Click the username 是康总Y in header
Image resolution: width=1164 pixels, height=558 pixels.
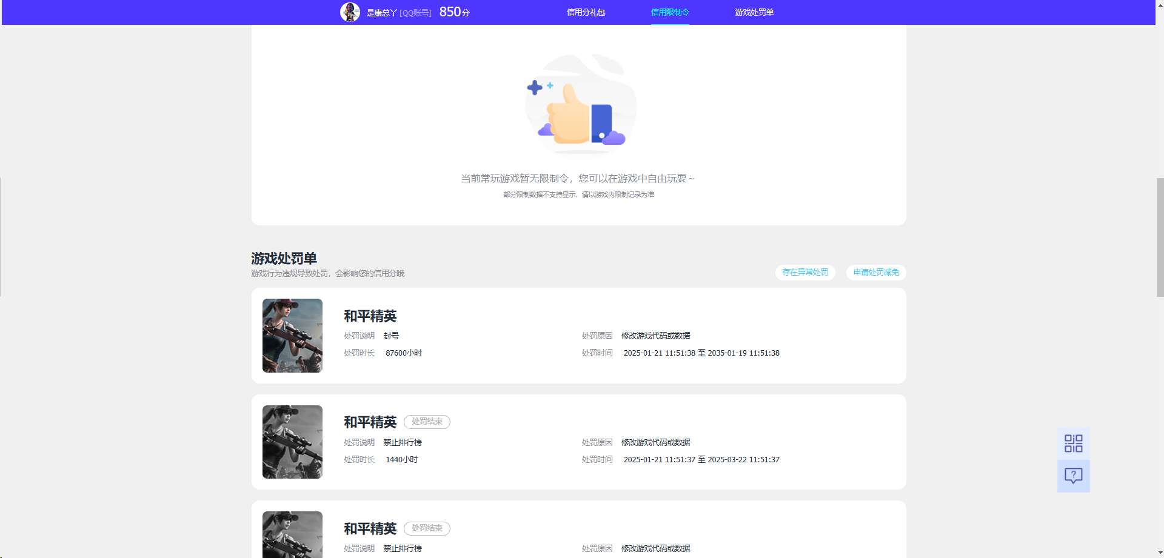[381, 13]
